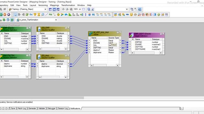Open the Training repository folder dropdown
The width and height of the screenshot is (204, 114).
[45, 9]
